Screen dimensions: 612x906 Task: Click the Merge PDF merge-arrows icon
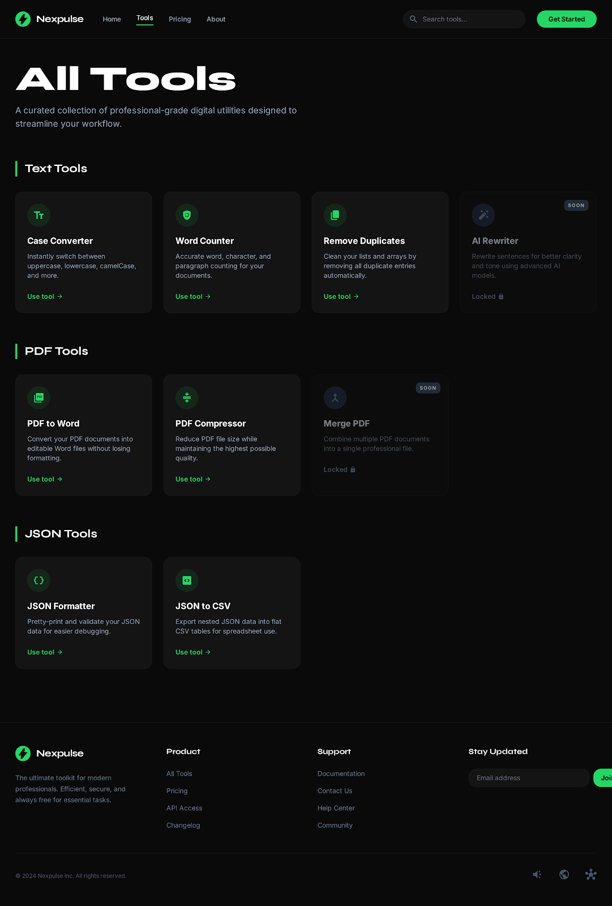(335, 398)
